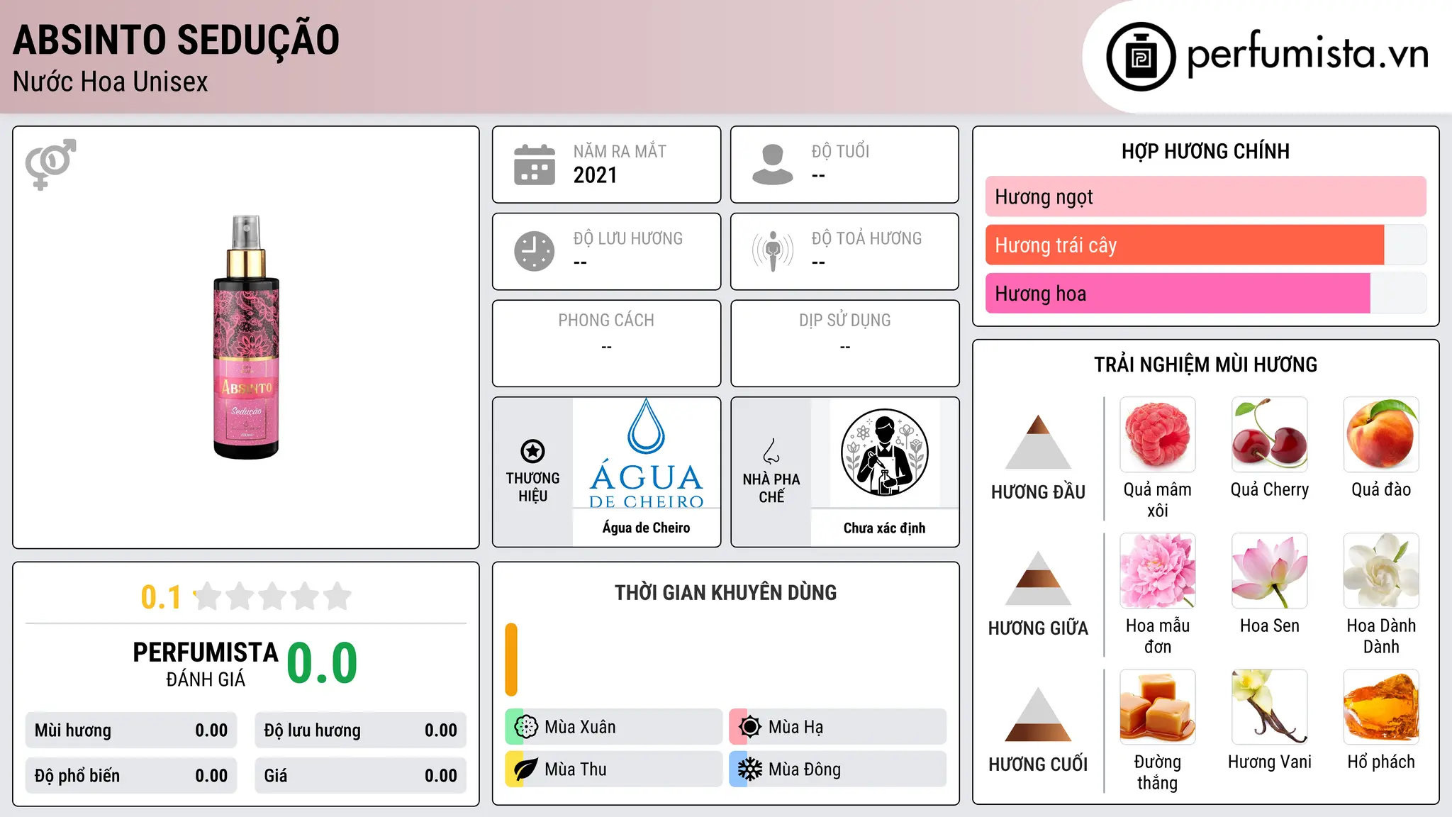Image resolution: width=1452 pixels, height=817 pixels.
Task: Click the spring flower icon beside Mùa Xuân
Action: tap(526, 727)
